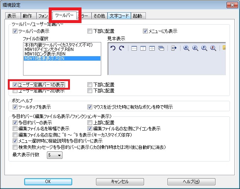The height and width of the screenshot is (189, 240).
Task: Click the horizontal split window icon
Action: click(134, 48)
